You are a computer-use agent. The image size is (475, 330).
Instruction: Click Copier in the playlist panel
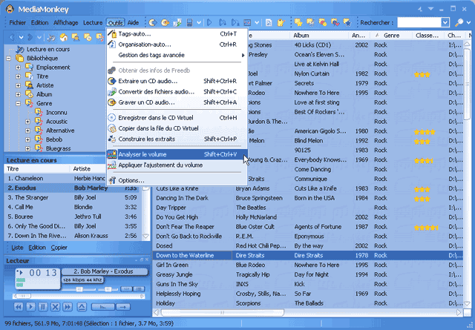(x=59, y=247)
